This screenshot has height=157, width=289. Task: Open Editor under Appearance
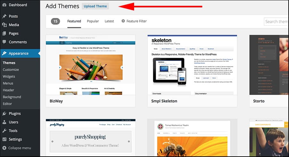(x=7, y=104)
